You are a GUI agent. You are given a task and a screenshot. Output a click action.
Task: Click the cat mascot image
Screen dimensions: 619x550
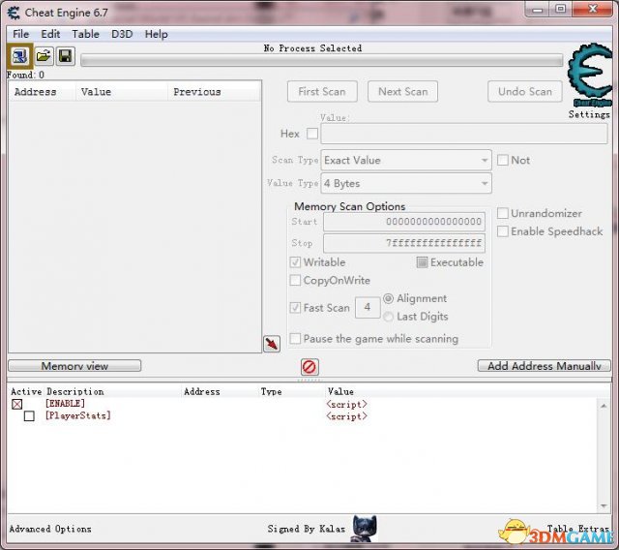click(x=364, y=529)
